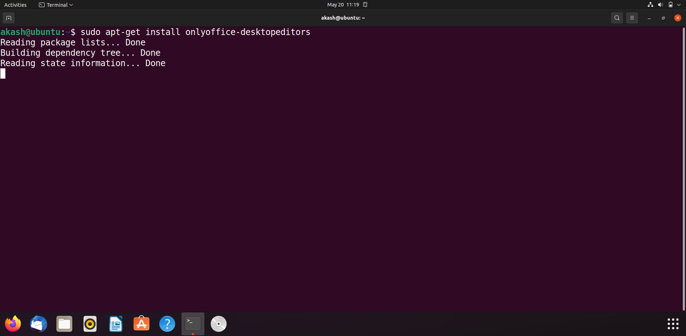Click the 'akash@ubuntu: ~' window title
This screenshot has height=336, width=686.
343,18
